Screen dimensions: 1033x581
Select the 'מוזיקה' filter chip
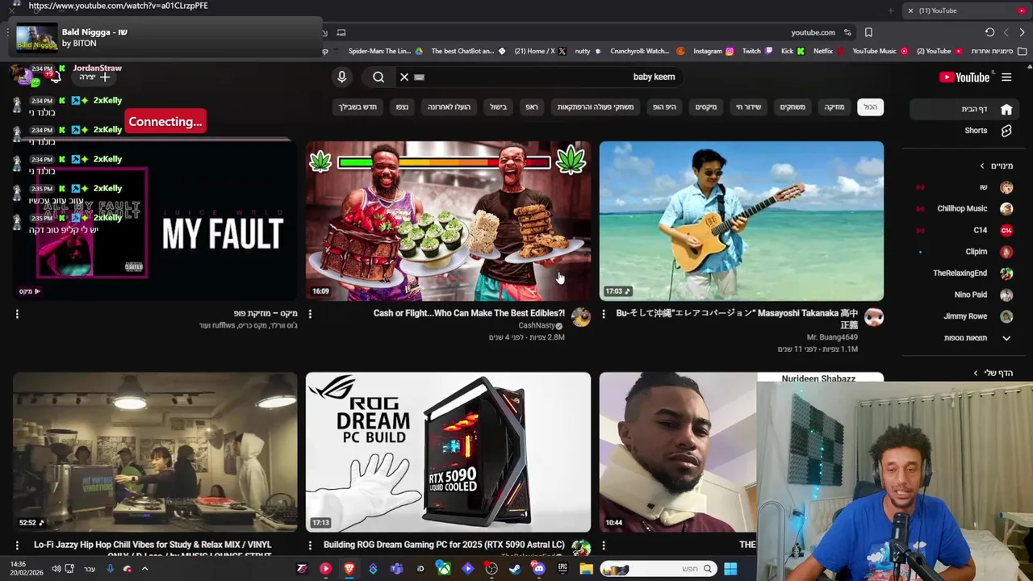834,107
